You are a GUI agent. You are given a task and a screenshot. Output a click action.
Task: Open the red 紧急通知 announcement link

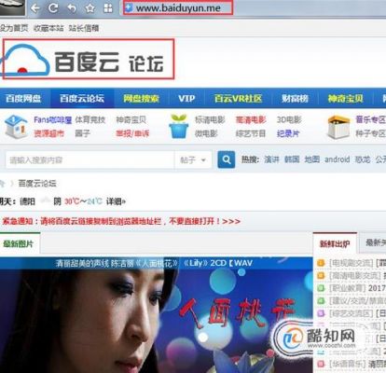click(121, 221)
